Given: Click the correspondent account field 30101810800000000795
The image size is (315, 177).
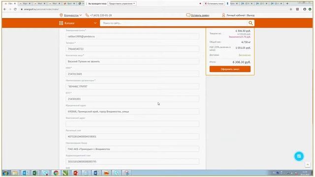Looking at the screenshot, I should coord(132,161).
